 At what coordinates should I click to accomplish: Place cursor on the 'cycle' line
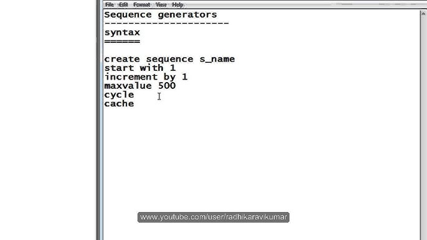click(119, 95)
